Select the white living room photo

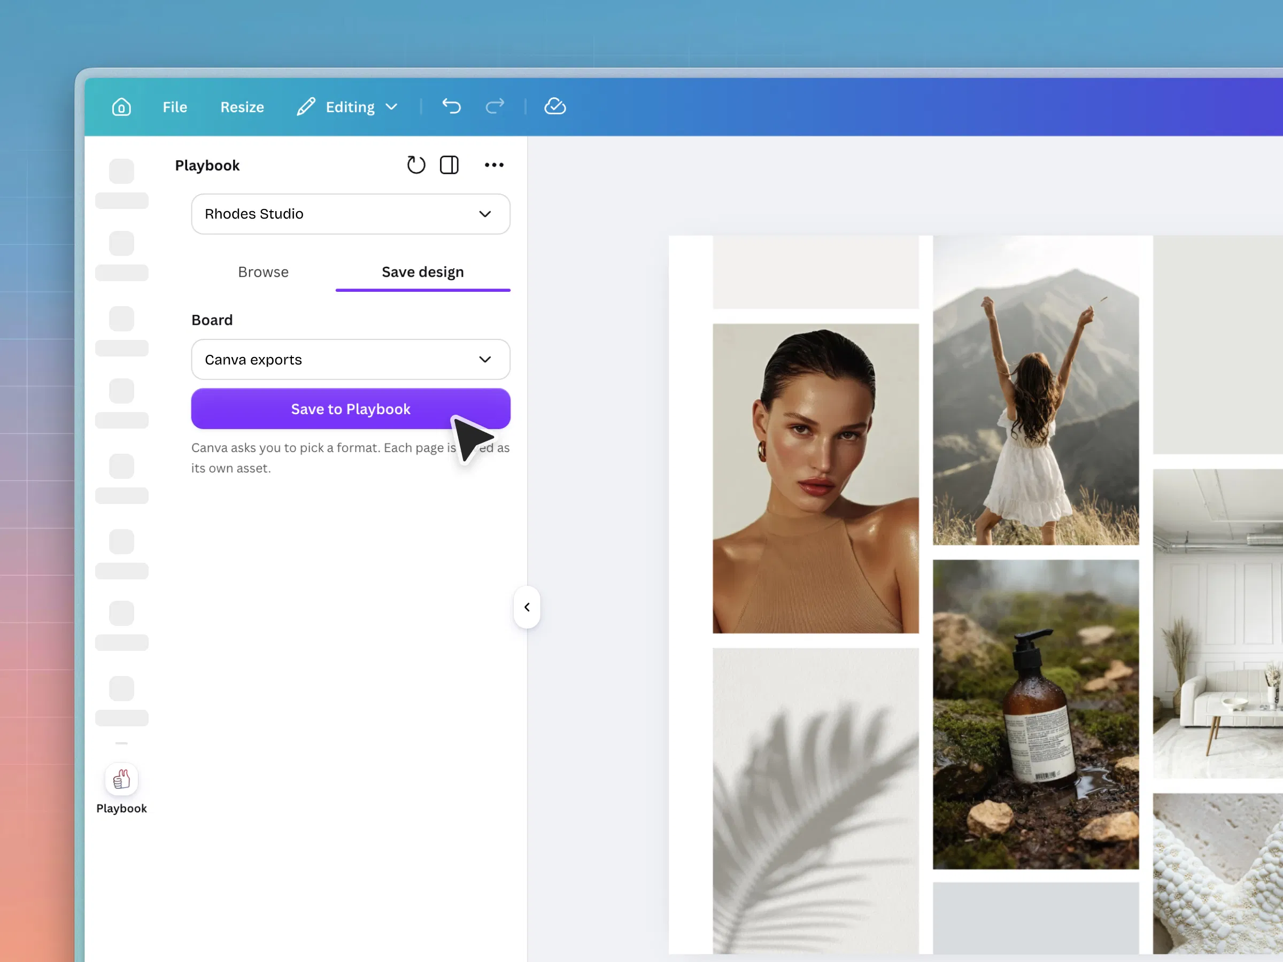1217,624
